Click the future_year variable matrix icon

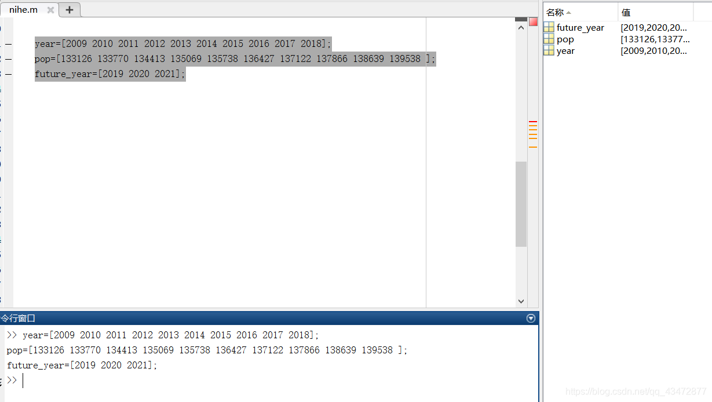[549, 27]
